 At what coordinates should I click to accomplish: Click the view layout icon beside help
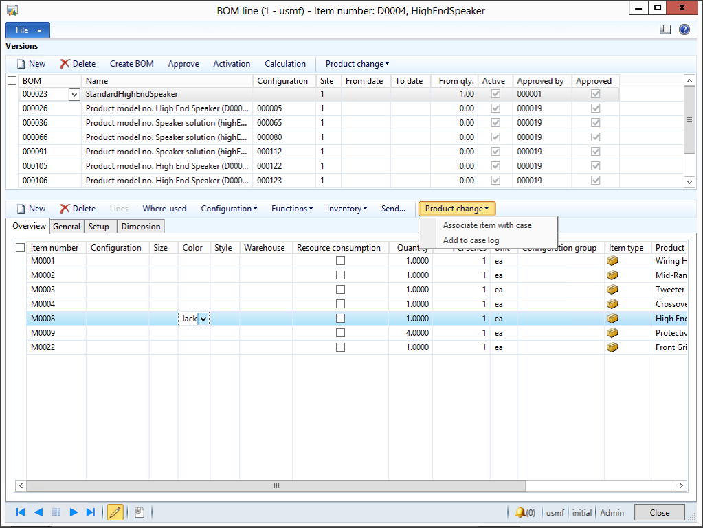point(665,30)
